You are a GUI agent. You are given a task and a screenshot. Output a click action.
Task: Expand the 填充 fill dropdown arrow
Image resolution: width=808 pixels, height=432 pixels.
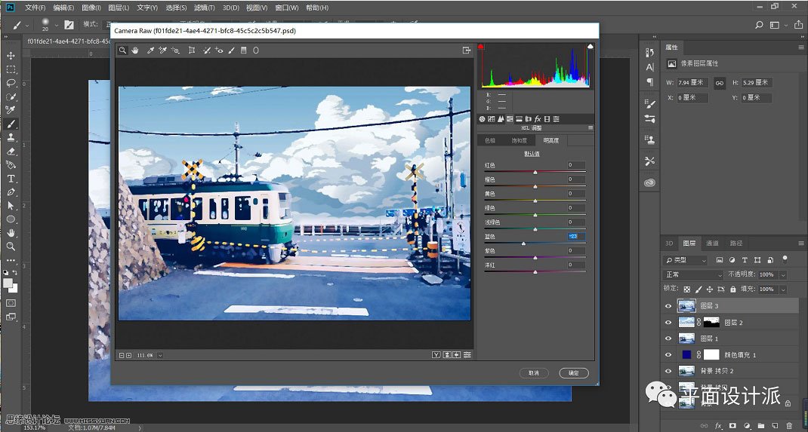(783, 289)
